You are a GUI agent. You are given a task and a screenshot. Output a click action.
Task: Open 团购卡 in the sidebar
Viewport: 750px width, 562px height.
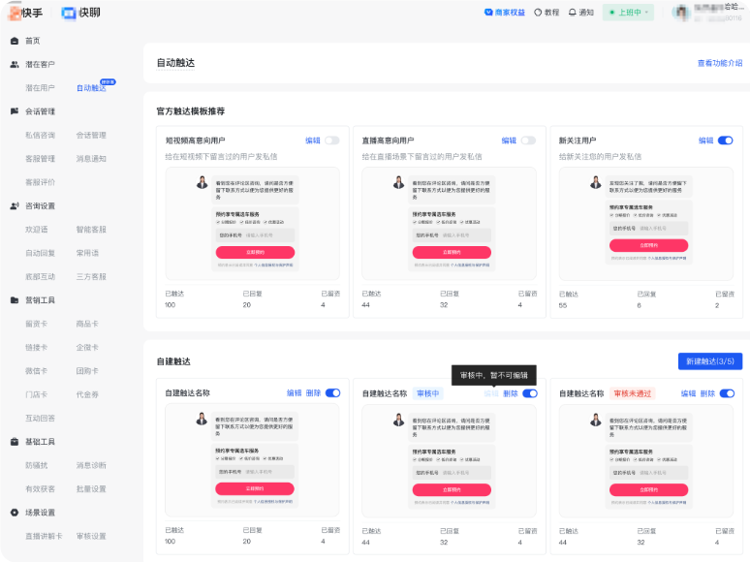coord(87,371)
